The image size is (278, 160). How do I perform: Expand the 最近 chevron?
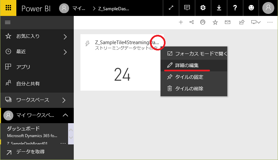pyautogui.click(x=65, y=52)
